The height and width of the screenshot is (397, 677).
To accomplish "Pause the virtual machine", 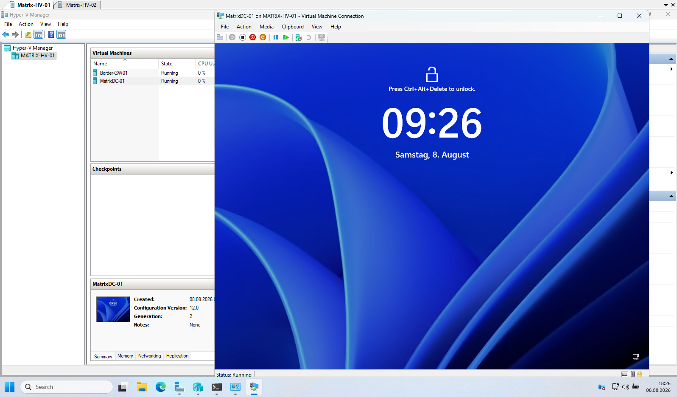I will click(276, 37).
